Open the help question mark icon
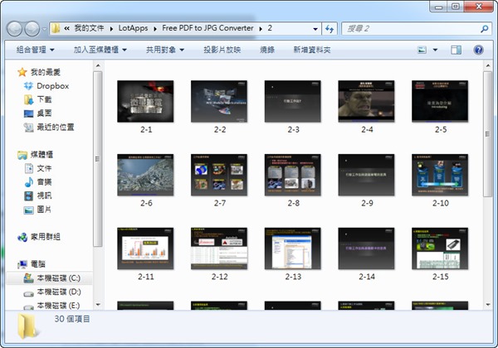Image resolution: width=498 pixels, height=348 pixels. pos(484,50)
